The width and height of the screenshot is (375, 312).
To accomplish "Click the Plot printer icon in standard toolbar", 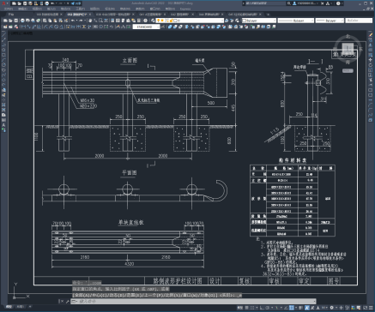I will pyautogui.click(x=22, y=21).
